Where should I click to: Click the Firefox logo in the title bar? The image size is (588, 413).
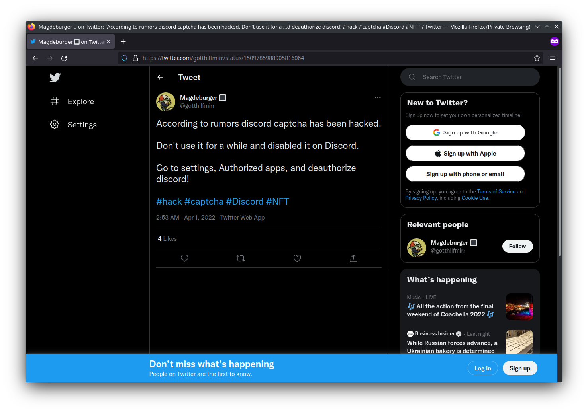pyautogui.click(x=32, y=27)
